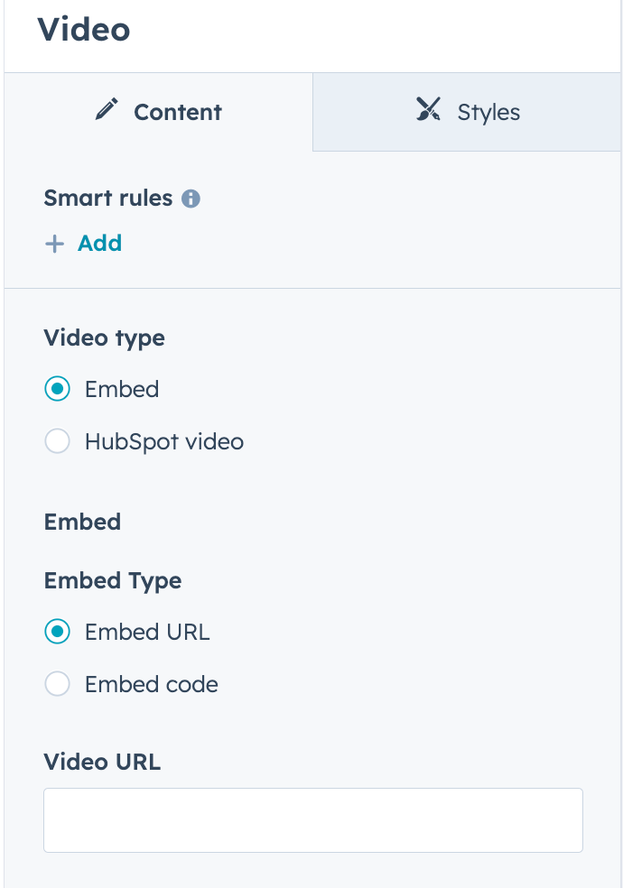The image size is (623, 888).
Task: Click the Video URL label
Action: 102,762
